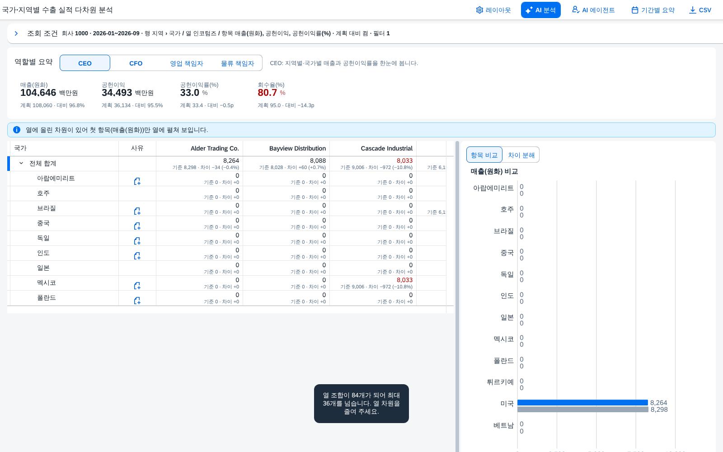Click the 8,264 total under Alder Trading
Image resolution: width=723 pixels, height=452 pixels.
(231, 160)
